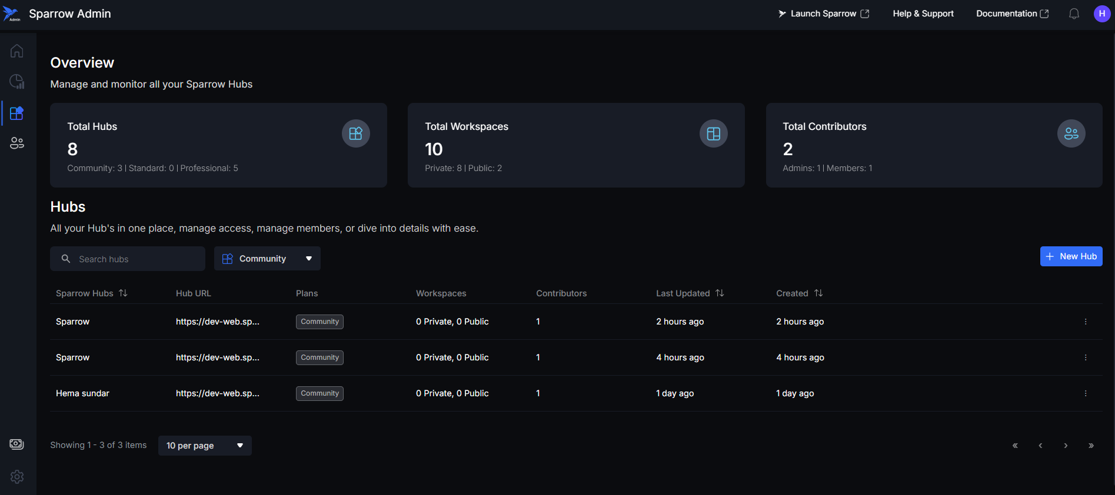Click the New Hub button
Viewport: 1115px width, 495px height.
(1071, 256)
